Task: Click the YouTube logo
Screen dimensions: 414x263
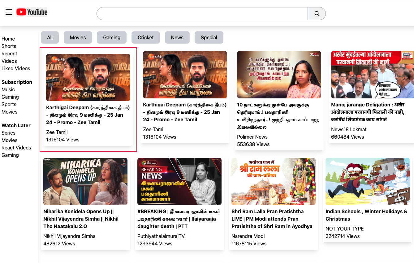Action: pos(32,12)
